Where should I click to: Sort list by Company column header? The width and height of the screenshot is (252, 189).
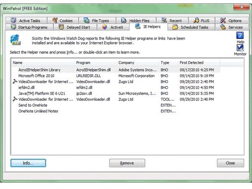[x=138, y=63]
